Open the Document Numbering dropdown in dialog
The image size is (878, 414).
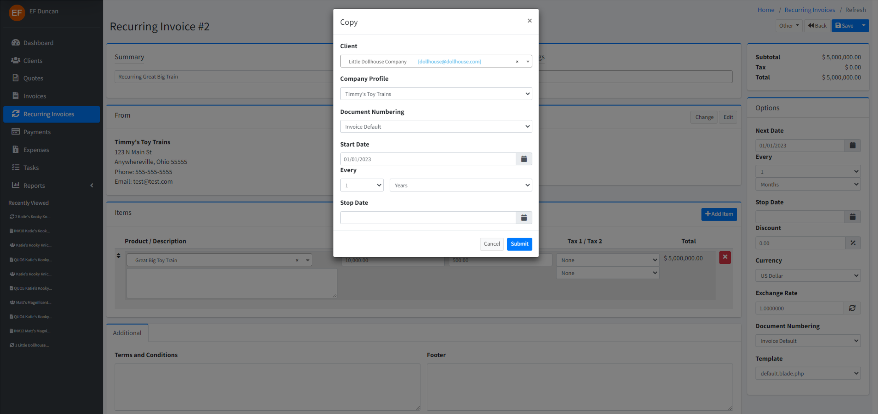point(436,127)
